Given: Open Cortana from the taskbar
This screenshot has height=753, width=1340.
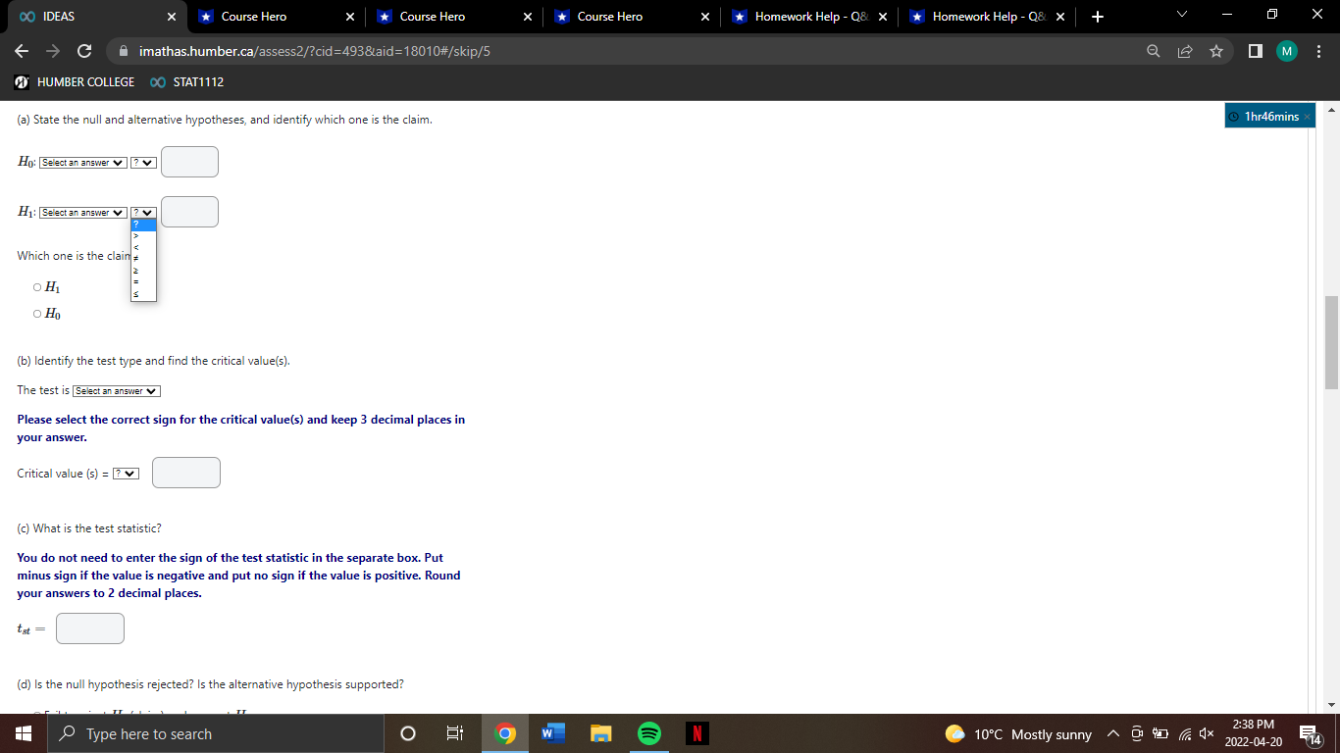Looking at the screenshot, I should click(x=408, y=733).
